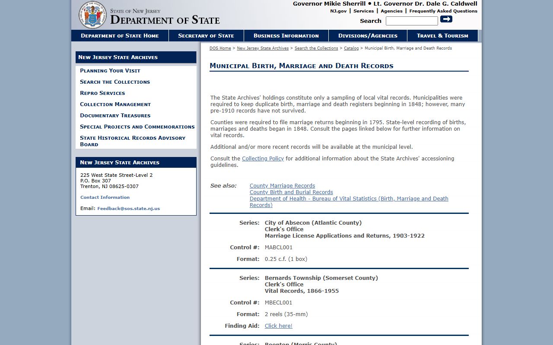Select control number MBECL001 text
The image size is (553, 345).
coord(279,303)
